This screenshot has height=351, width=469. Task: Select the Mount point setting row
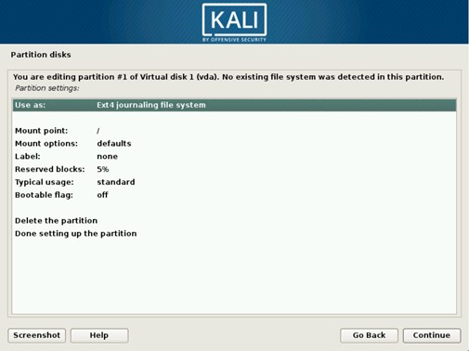click(x=234, y=131)
